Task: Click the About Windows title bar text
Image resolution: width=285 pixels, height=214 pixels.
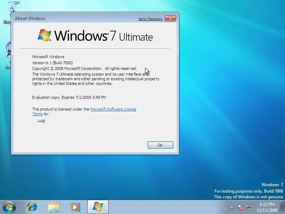Action: pyautogui.click(x=30, y=19)
